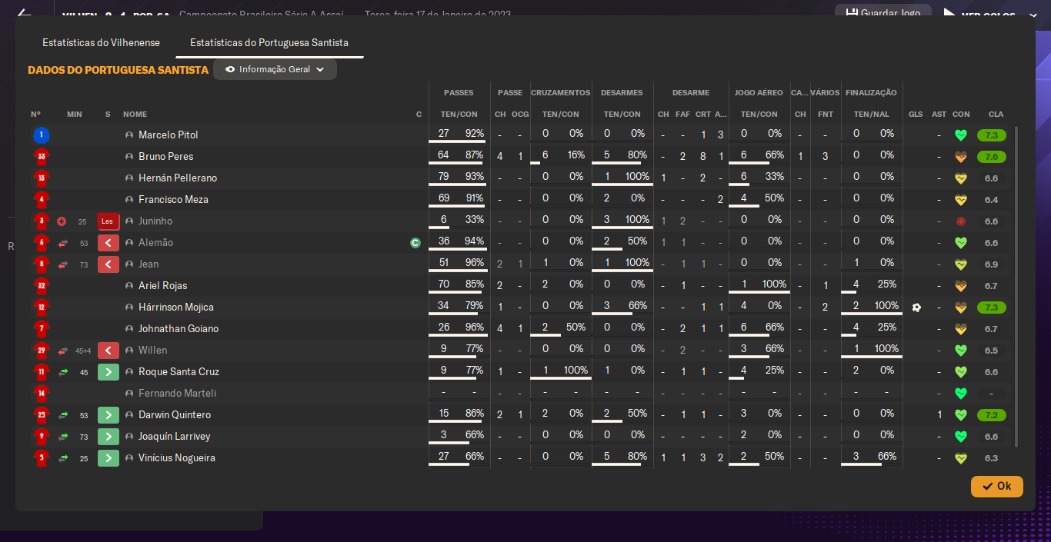This screenshot has height=542, width=1051.
Task: Click Marcelo Pitol's blue goalkeeper shirt icon
Action: tap(42, 135)
